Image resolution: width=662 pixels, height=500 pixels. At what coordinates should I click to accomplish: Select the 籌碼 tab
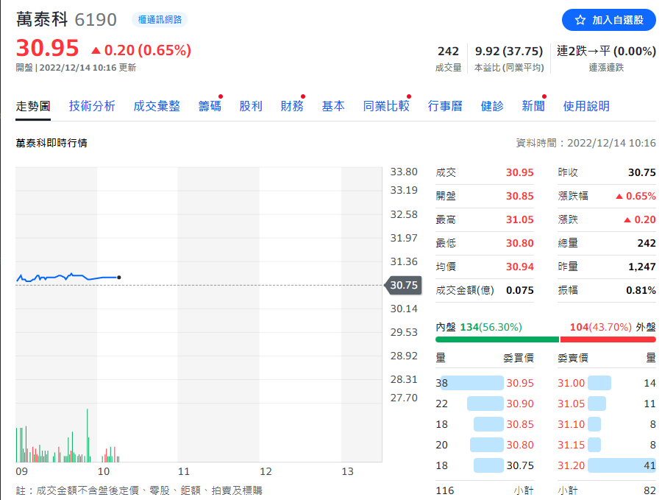[x=210, y=106]
